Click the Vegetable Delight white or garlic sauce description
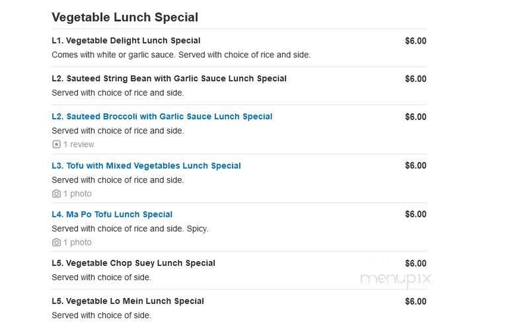Image resolution: width=514 pixels, height=333 pixels. point(180,55)
